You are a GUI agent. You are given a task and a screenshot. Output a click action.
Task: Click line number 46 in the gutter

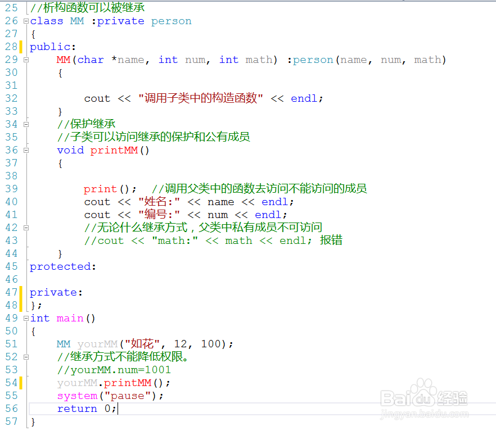11,280
